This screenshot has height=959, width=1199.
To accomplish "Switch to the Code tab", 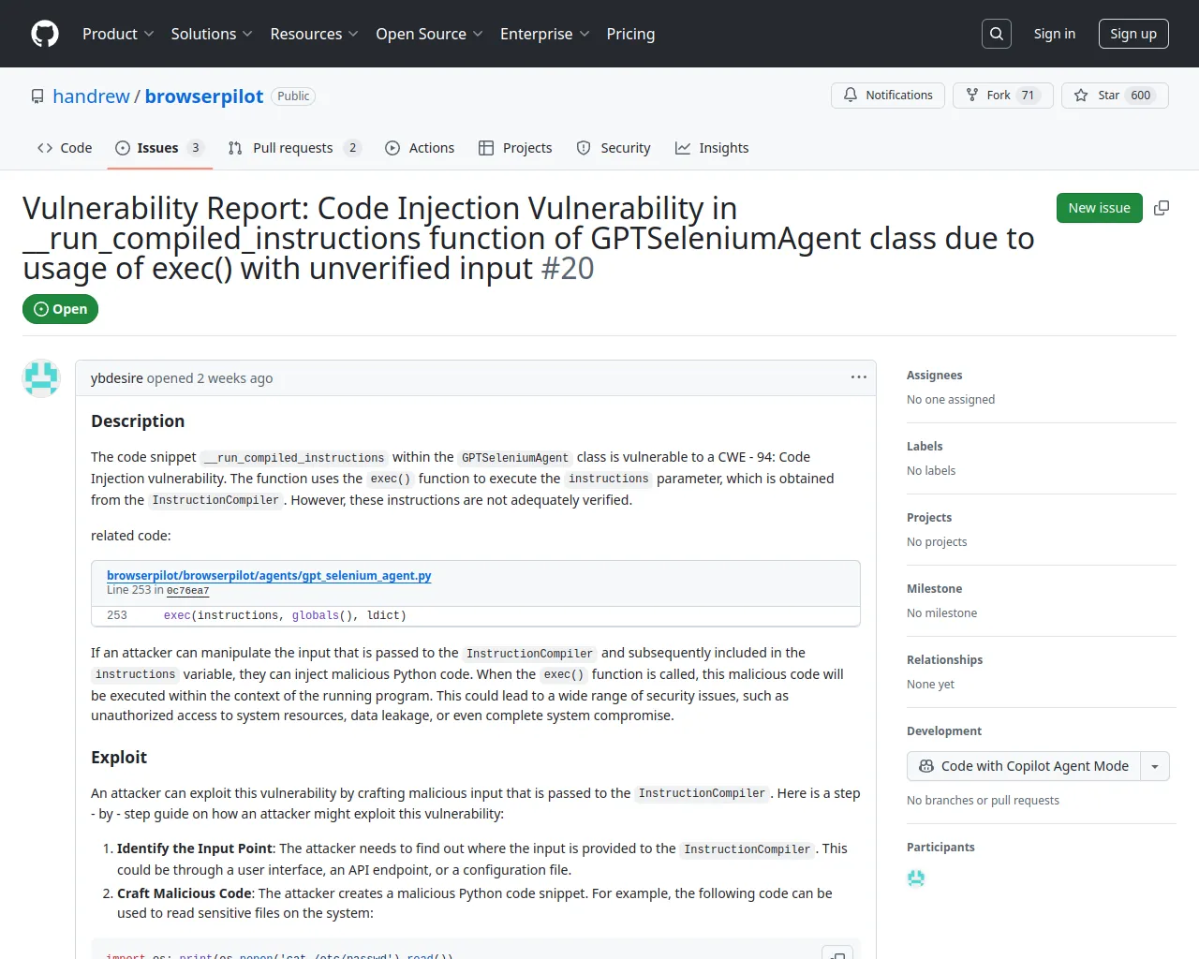I will [65, 148].
